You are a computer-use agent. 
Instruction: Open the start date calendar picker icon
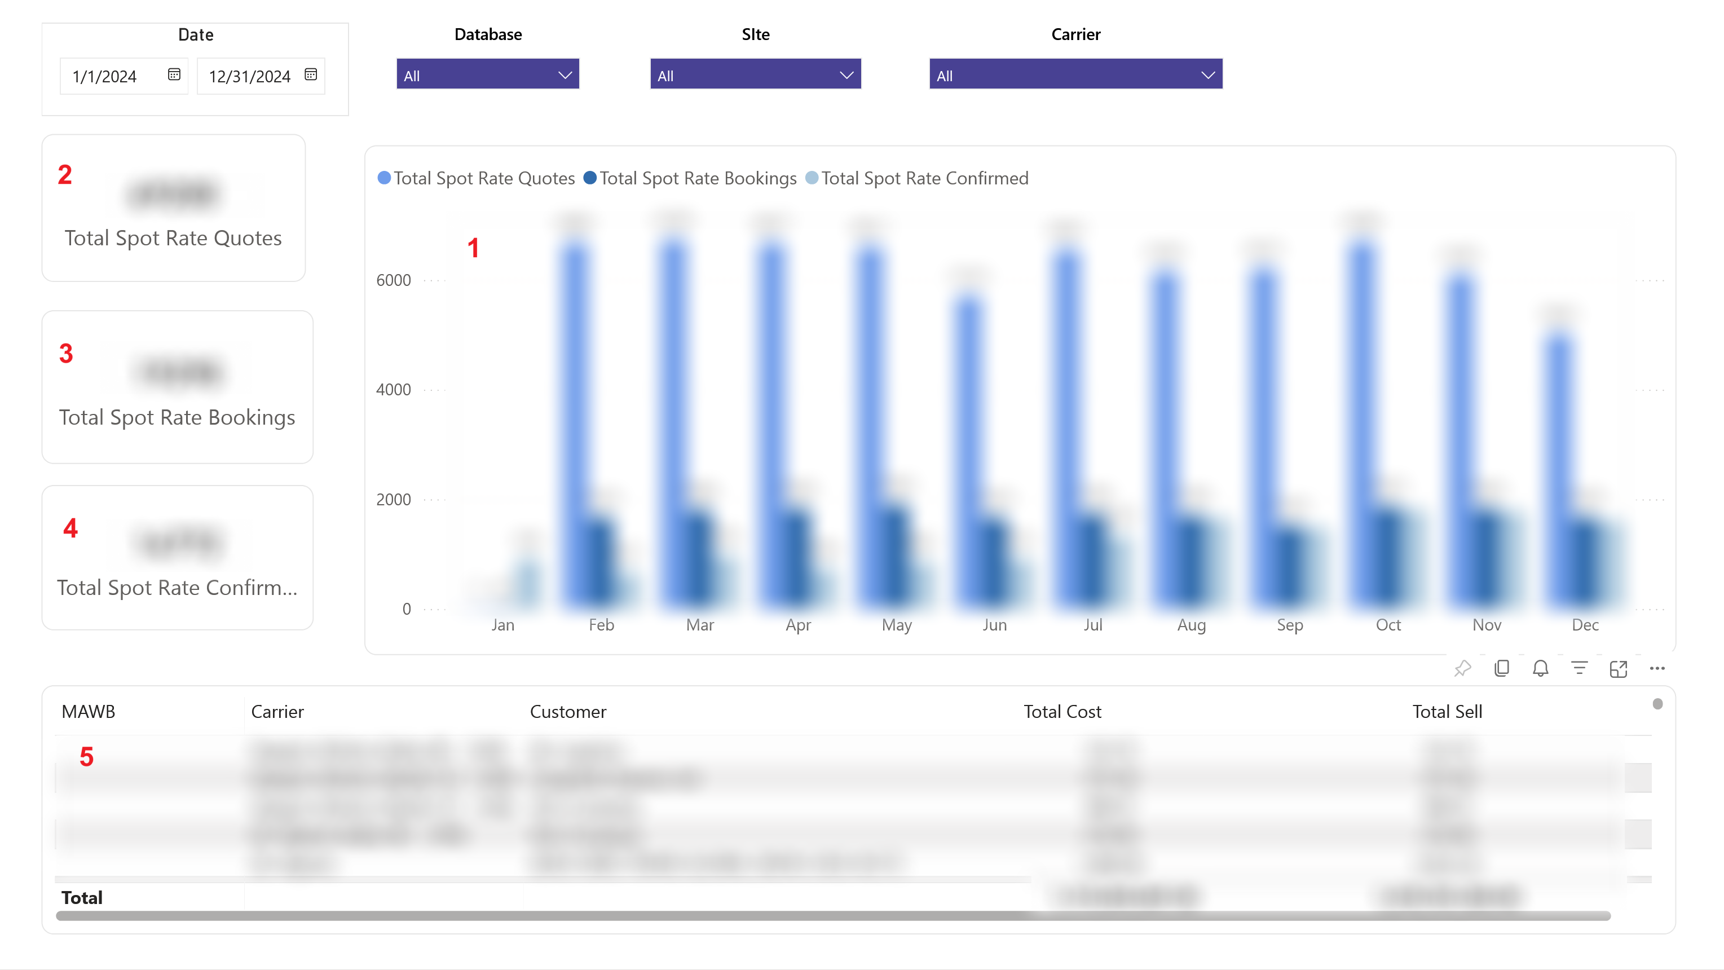(x=174, y=74)
